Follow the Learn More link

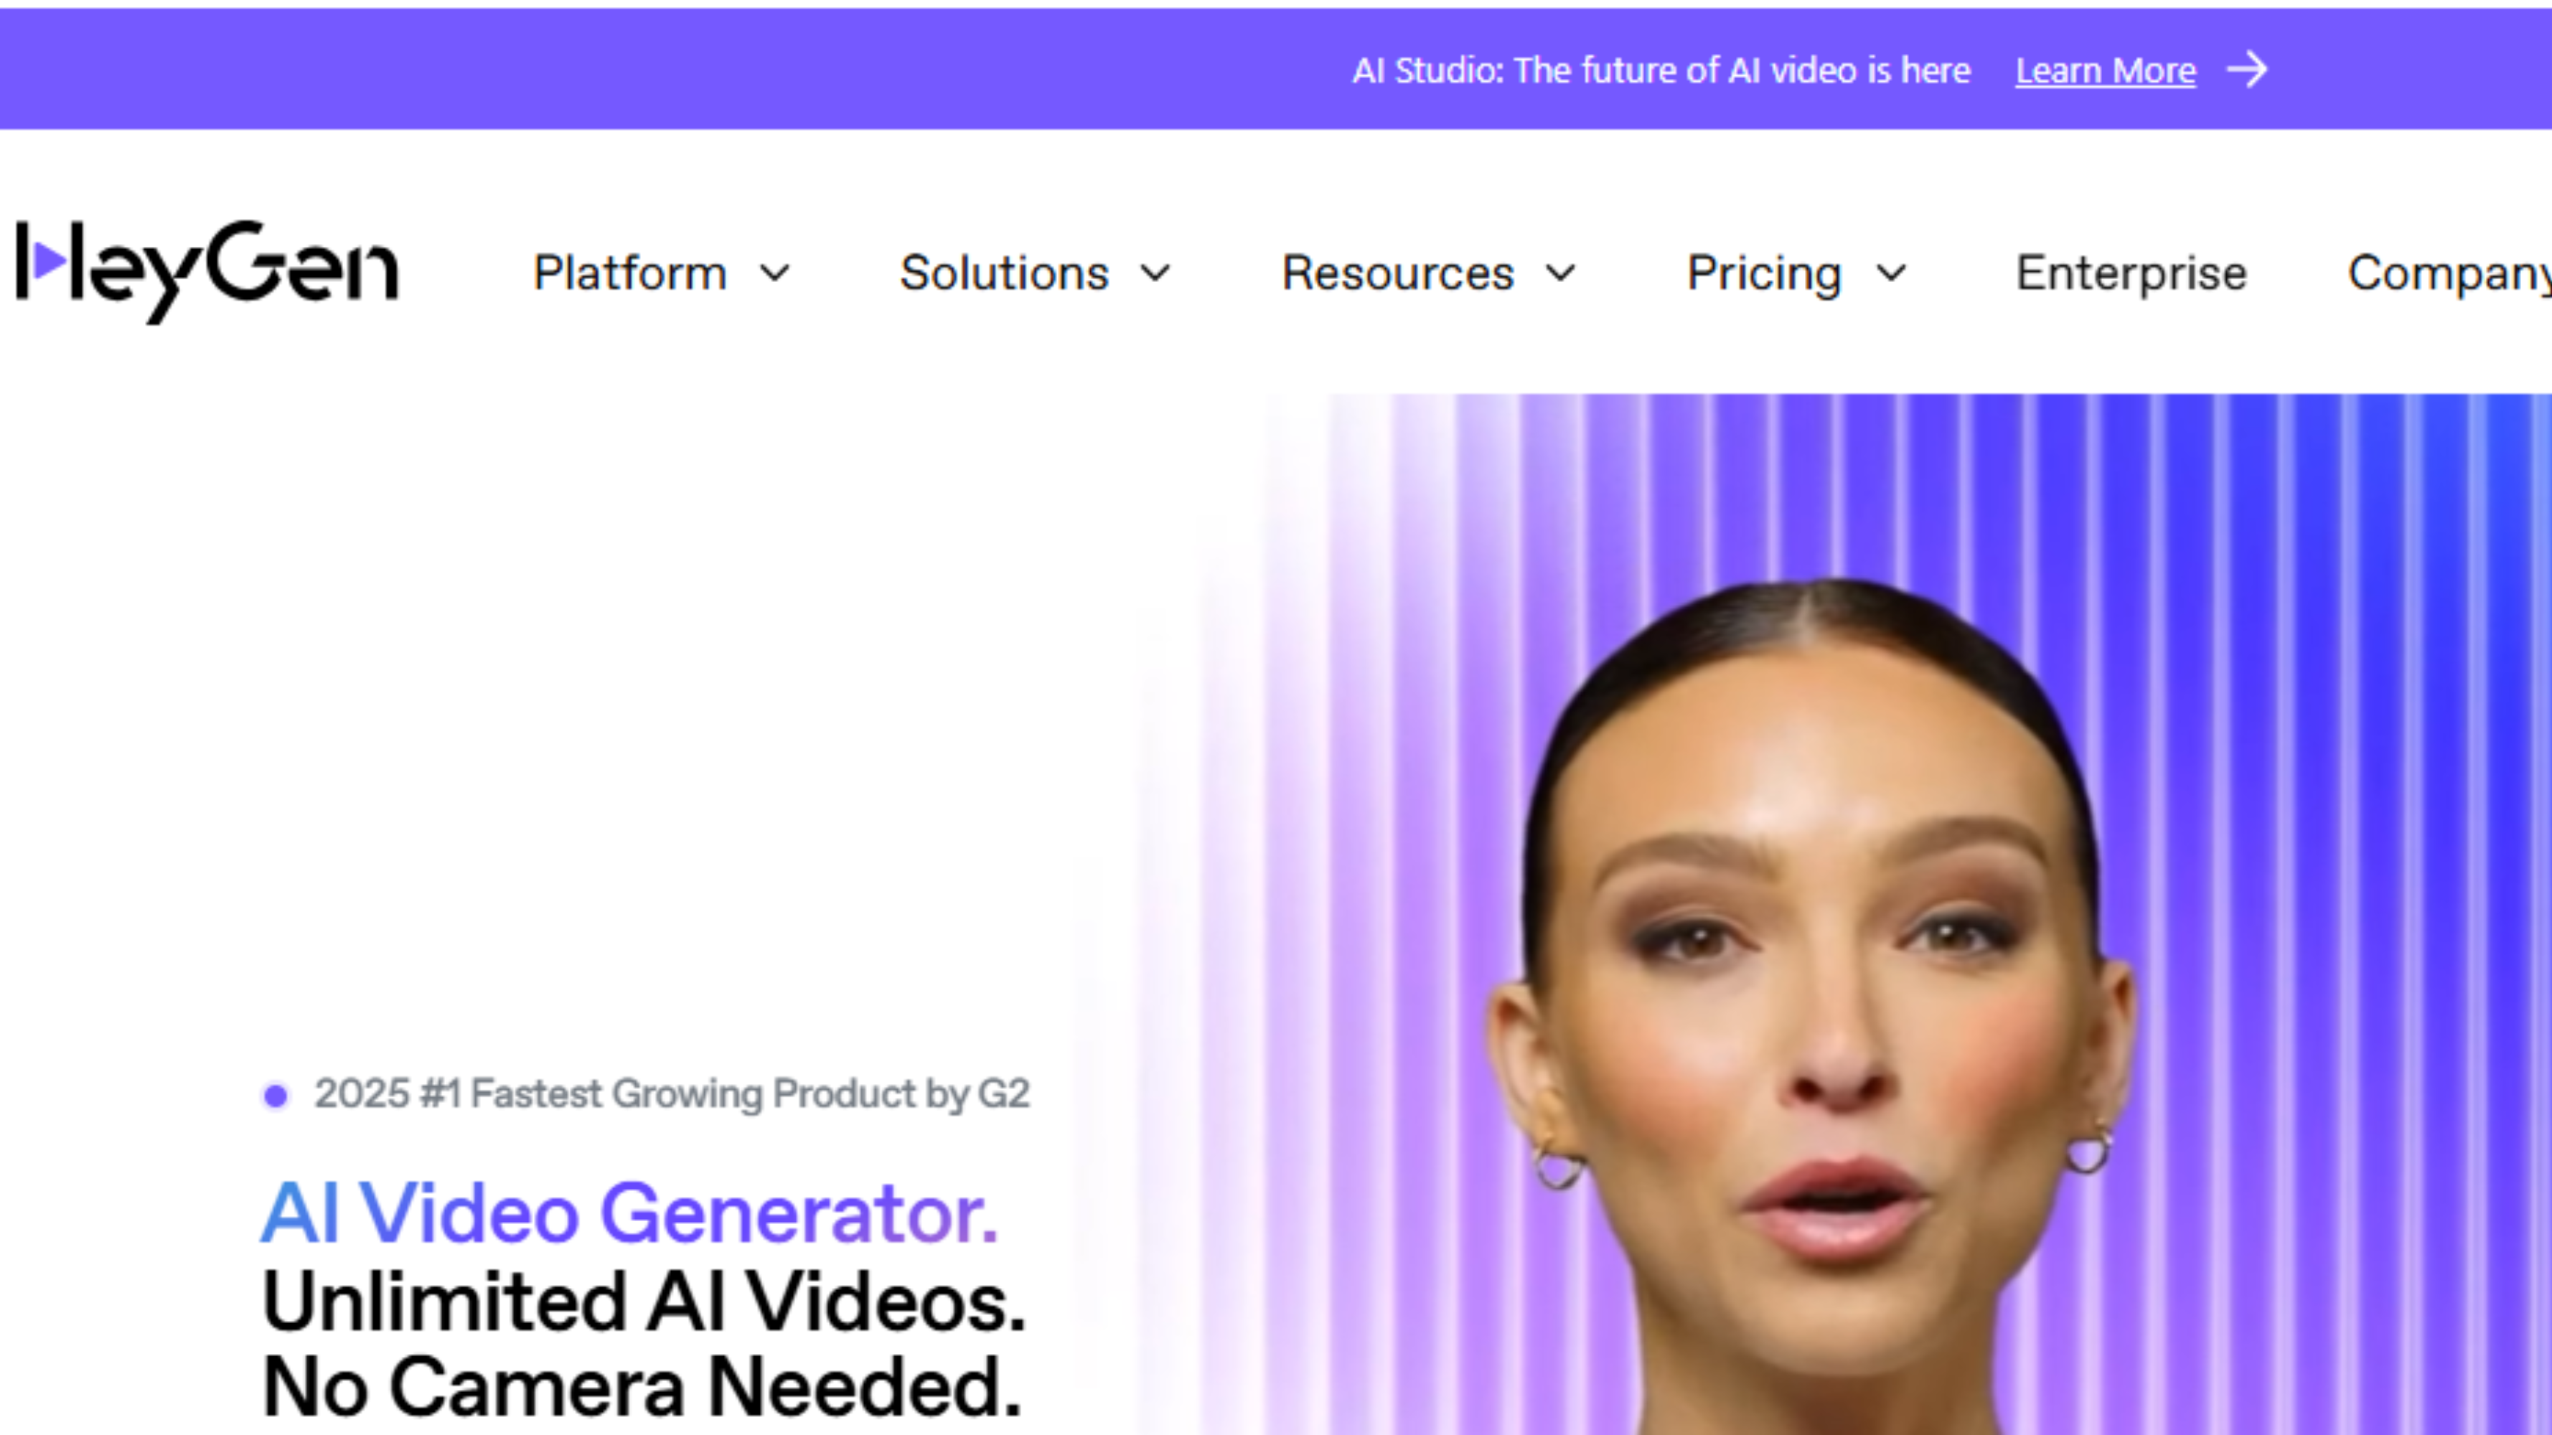[2105, 71]
